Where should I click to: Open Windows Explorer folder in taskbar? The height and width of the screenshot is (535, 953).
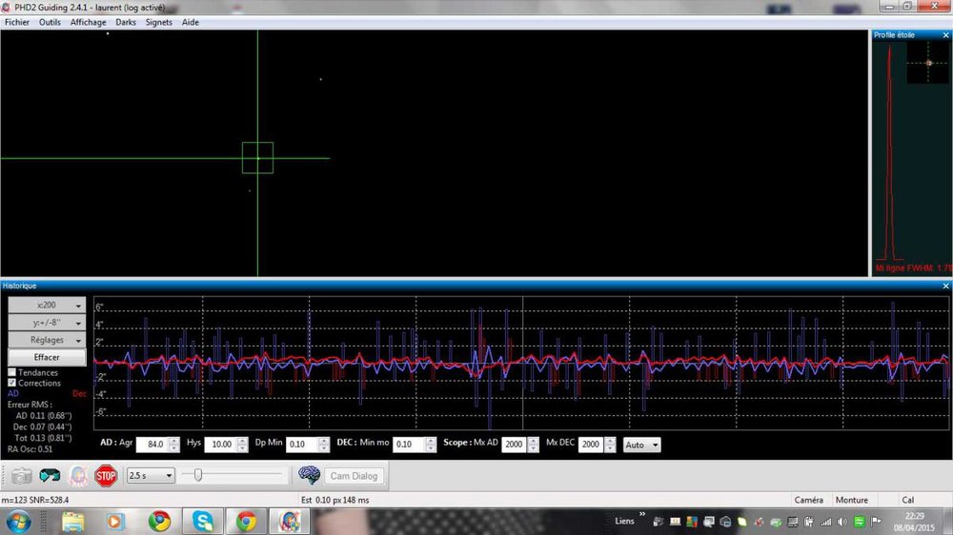click(x=72, y=521)
